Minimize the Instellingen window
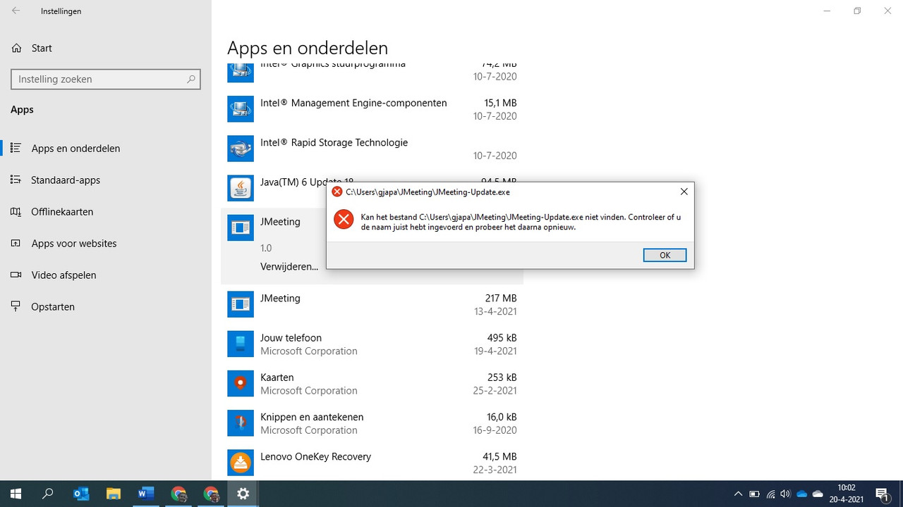Screen dimensions: 903x507 826,11
